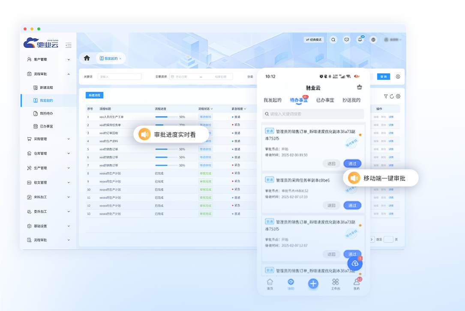Open the search icon in top bar
The height and width of the screenshot is (311, 465).
click(333, 40)
